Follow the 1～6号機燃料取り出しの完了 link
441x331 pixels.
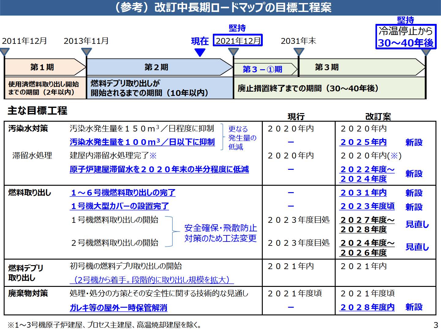pos(123,193)
